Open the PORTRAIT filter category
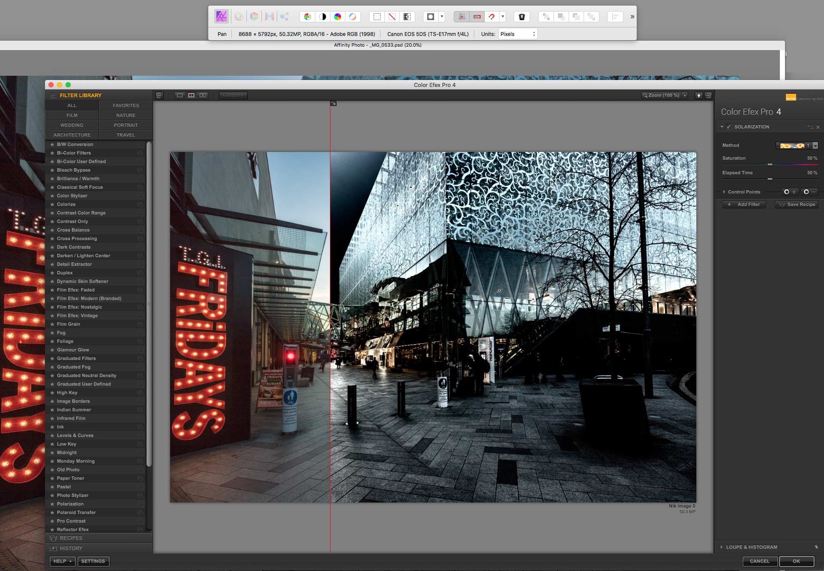 click(x=126, y=125)
